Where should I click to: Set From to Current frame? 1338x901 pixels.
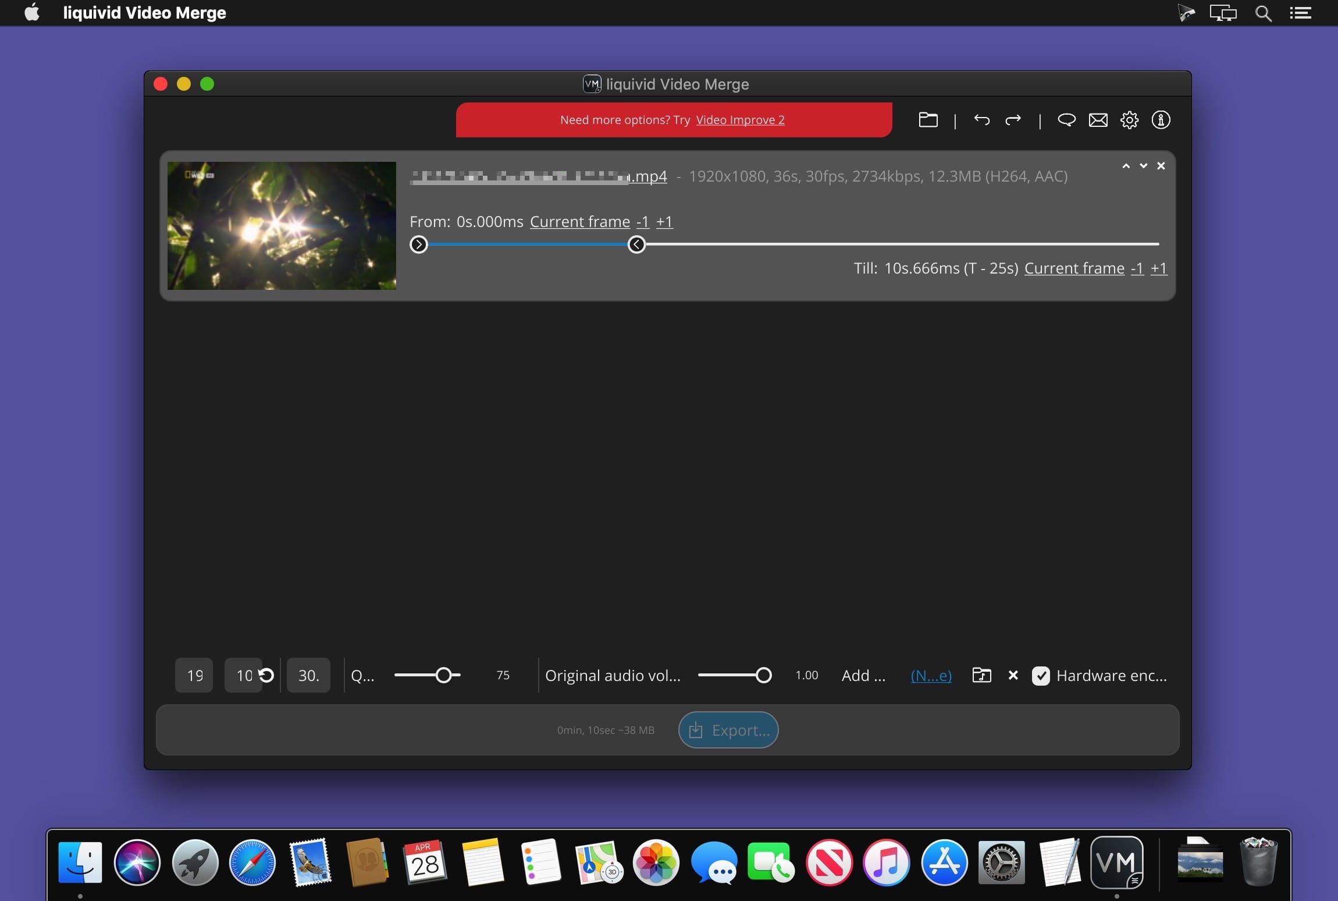[580, 222]
